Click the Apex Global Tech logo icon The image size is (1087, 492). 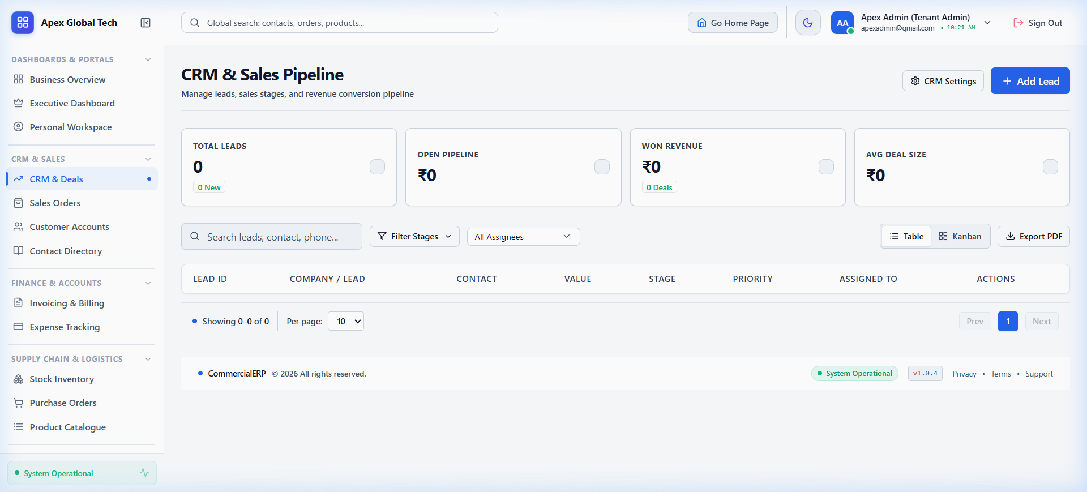click(23, 23)
